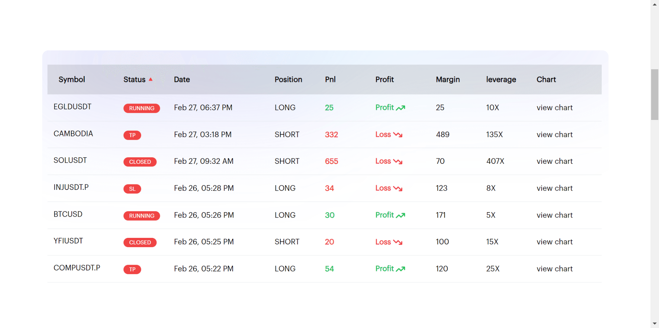Click Pnl value 655
659x328 pixels.
332,161
